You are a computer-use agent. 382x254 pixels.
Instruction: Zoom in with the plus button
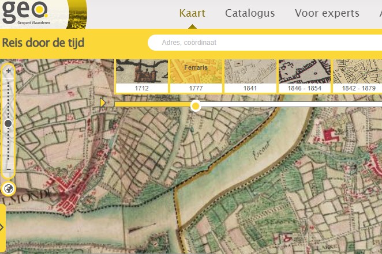pos(9,71)
